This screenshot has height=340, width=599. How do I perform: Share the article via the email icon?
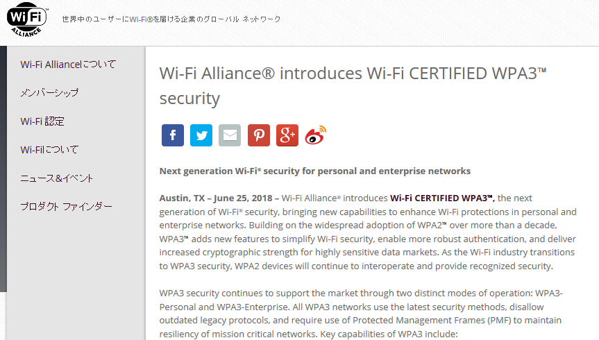click(230, 135)
